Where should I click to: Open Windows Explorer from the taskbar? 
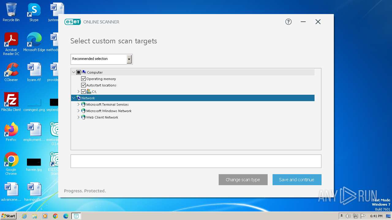point(35,216)
